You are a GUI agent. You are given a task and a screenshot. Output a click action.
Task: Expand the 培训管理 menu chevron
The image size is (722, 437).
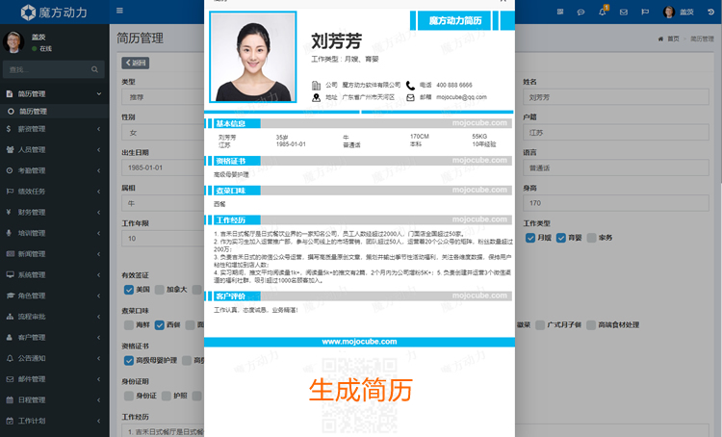(98, 233)
